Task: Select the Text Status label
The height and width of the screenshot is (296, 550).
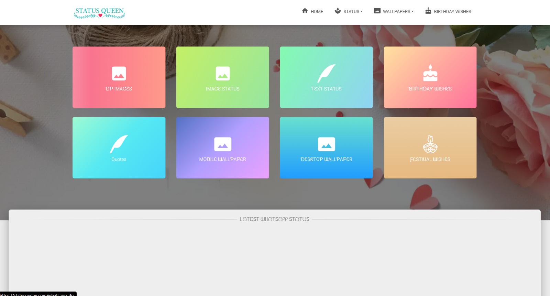Action: point(326,89)
